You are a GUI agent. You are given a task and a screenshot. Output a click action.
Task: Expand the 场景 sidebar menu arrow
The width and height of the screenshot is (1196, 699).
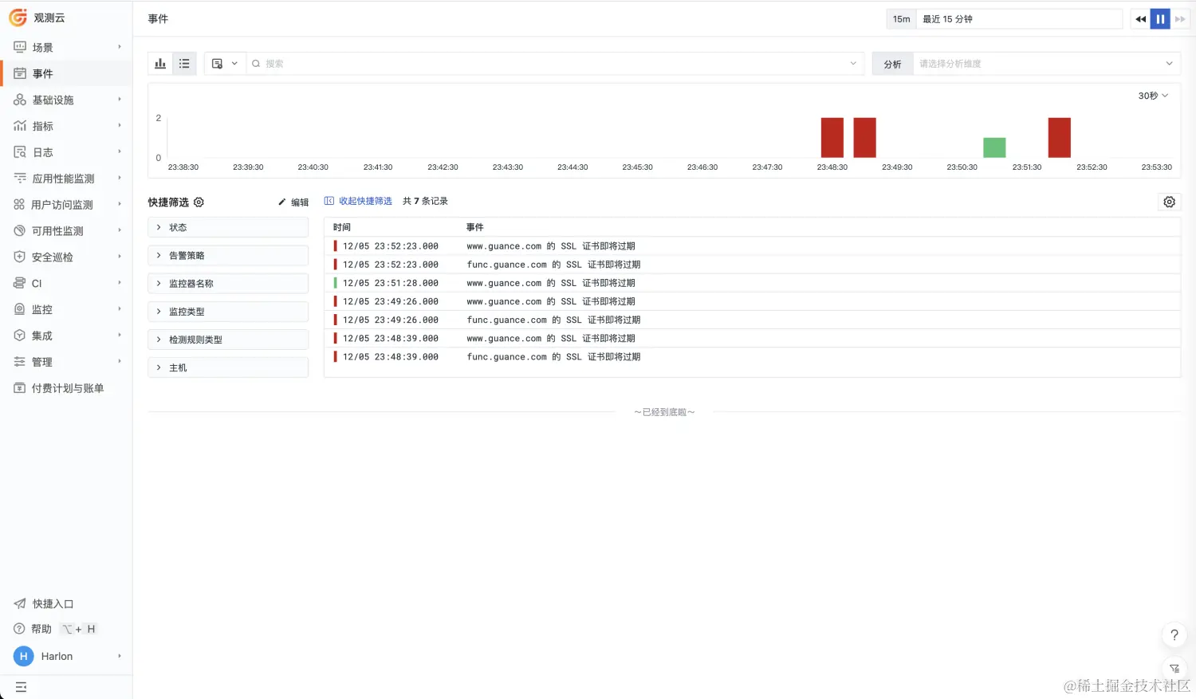120,47
